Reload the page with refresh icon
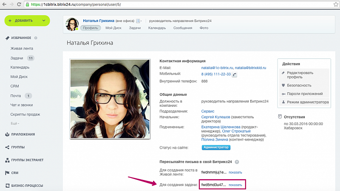 pyautogui.click(x=19, y=4)
